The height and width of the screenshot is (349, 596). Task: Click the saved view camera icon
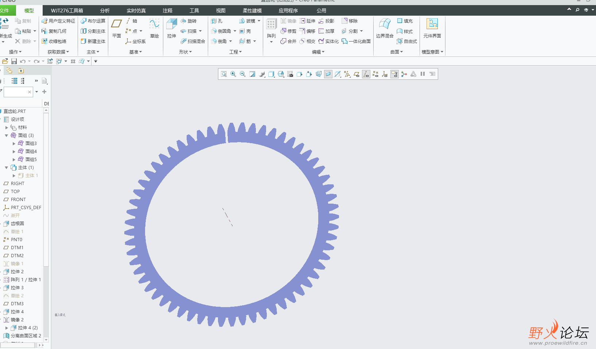point(290,74)
